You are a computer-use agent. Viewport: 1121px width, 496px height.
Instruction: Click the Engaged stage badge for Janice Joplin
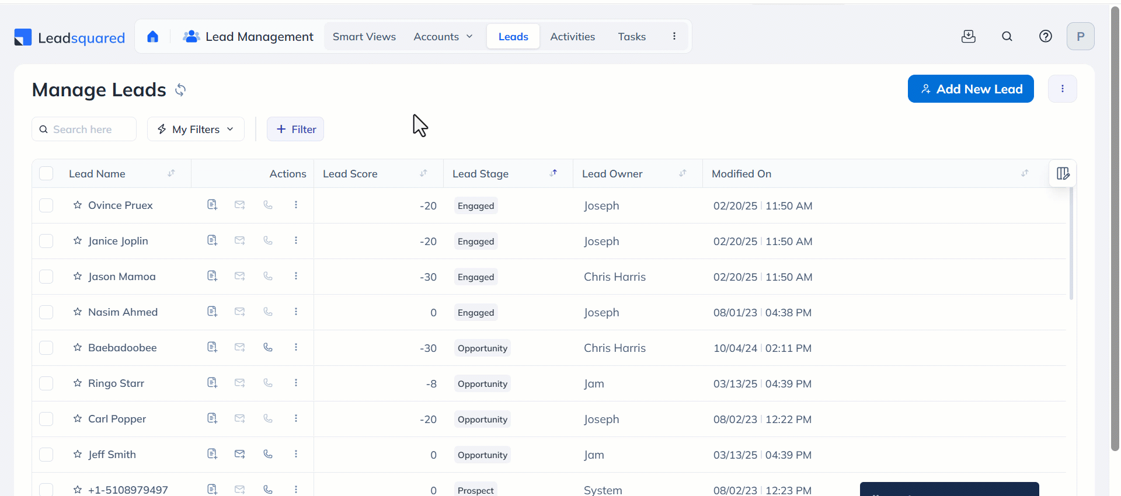coord(476,241)
